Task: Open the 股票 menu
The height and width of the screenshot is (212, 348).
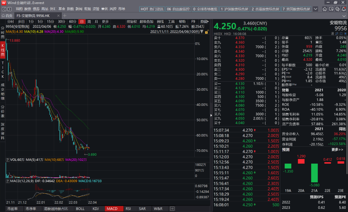Action: (28, 9)
